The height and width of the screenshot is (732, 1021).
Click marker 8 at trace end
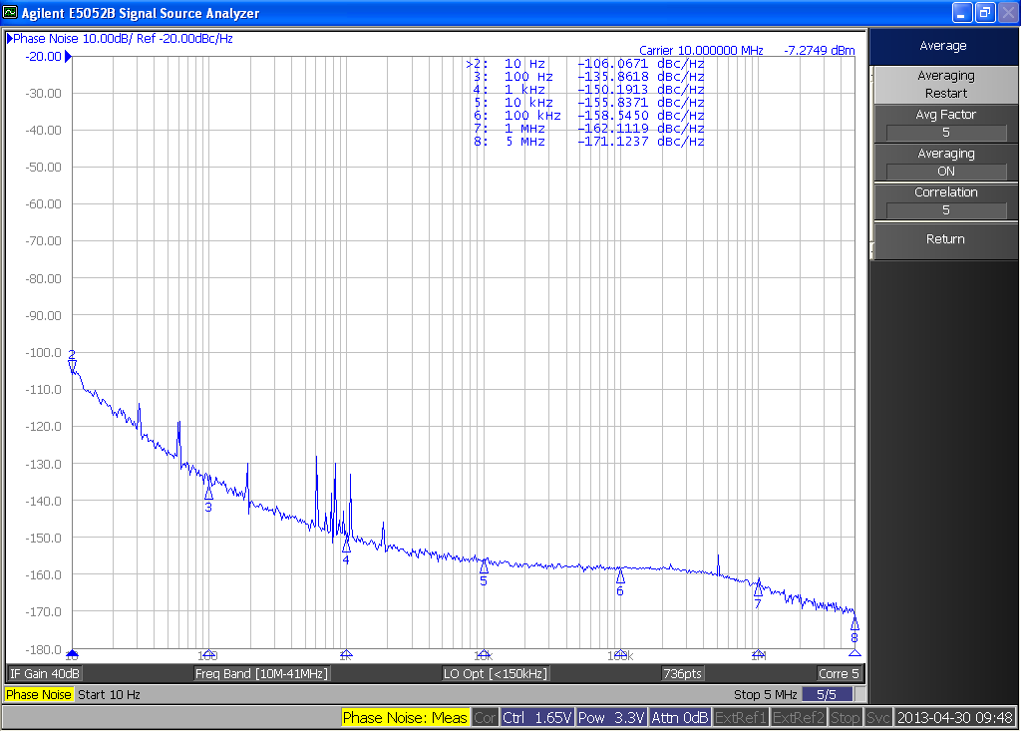point(854,623)
